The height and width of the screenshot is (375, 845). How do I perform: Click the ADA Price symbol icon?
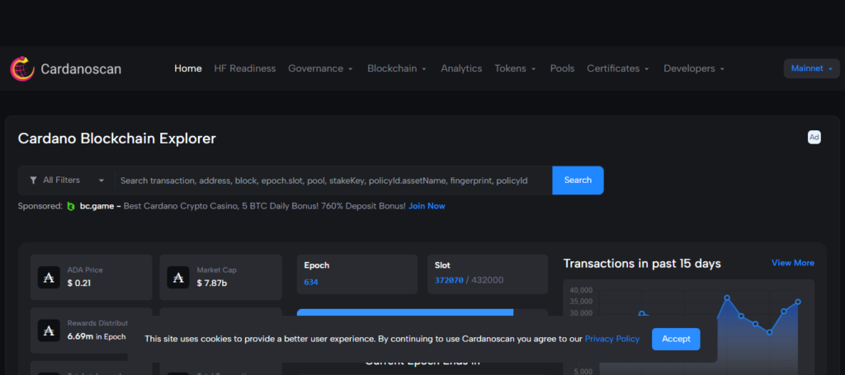[x=49, y=277]
